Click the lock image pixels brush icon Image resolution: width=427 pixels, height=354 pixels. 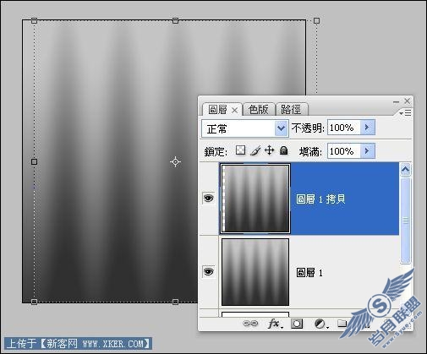click(x=255, y=150)
